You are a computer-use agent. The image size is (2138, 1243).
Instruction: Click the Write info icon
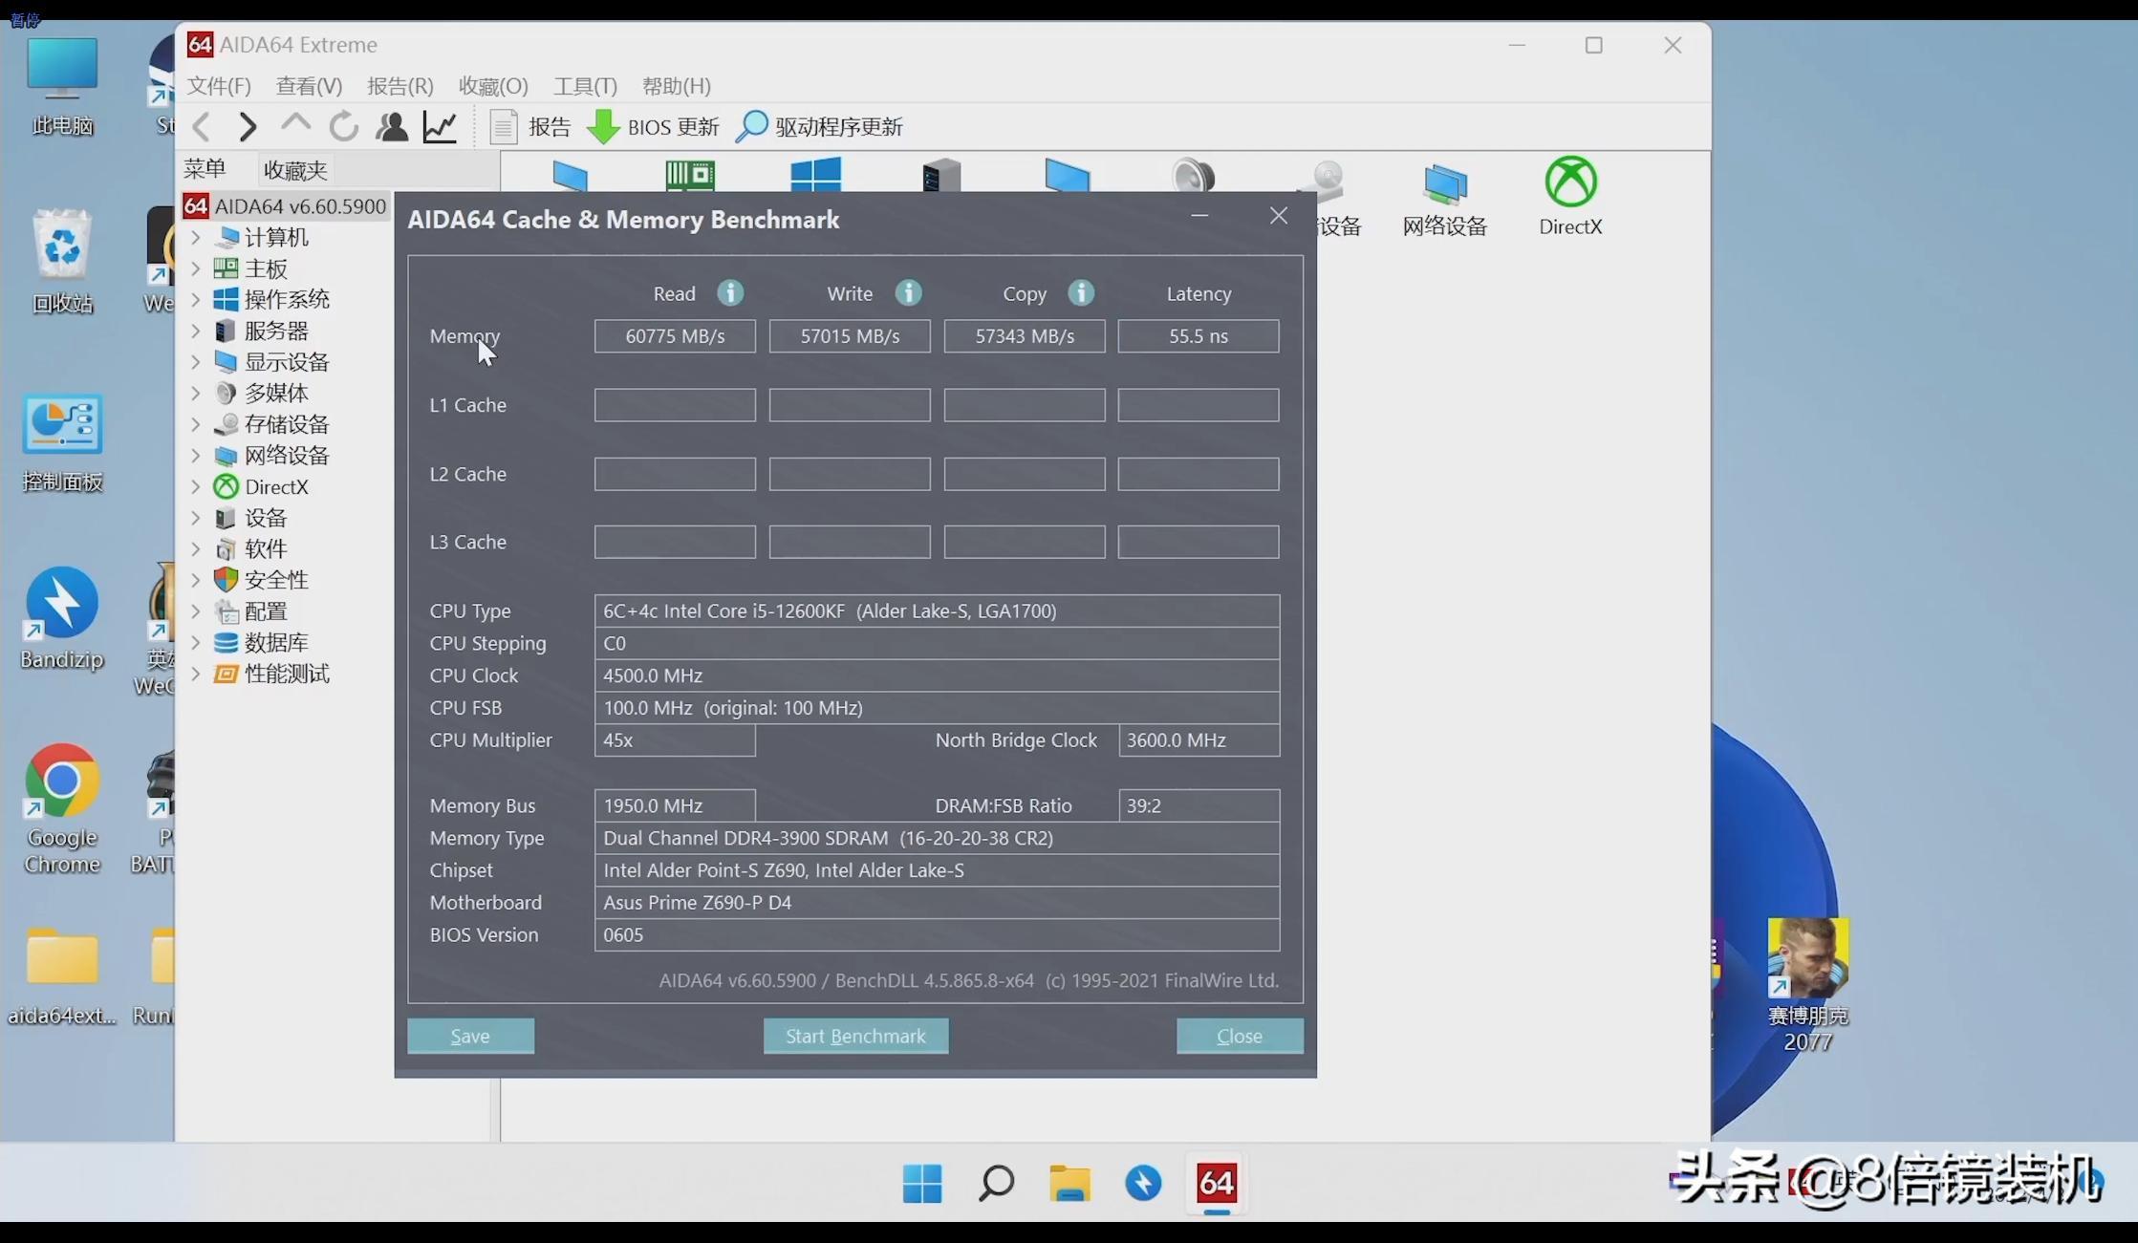(x=908, y=293)
